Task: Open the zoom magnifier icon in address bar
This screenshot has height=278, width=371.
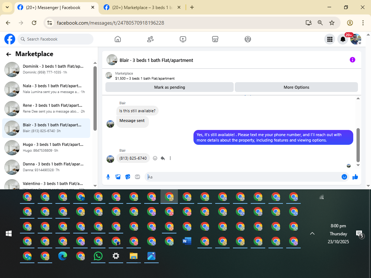Action: click(320, 23)
